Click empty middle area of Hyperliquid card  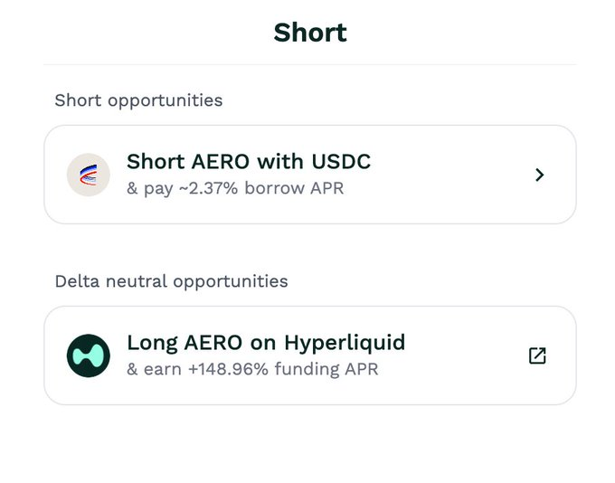461,355
